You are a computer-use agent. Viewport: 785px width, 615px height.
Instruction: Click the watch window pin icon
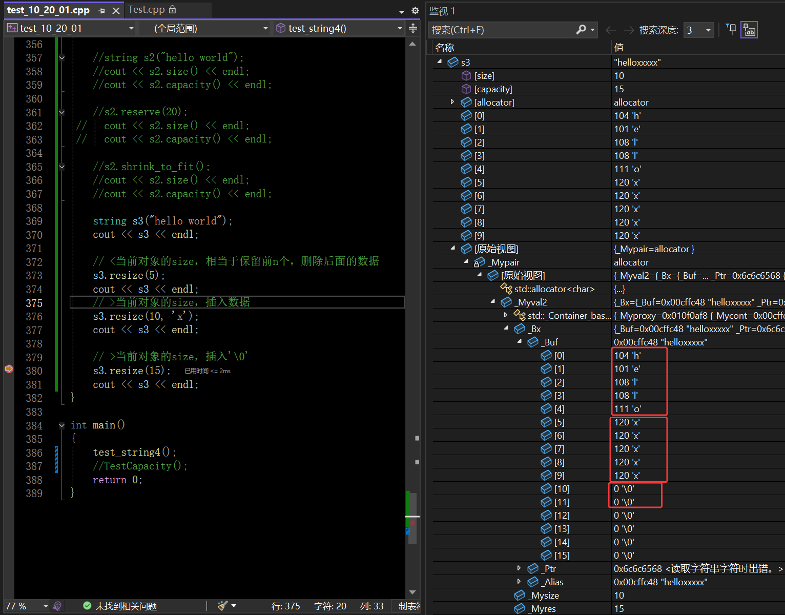(x=731, y=30)
